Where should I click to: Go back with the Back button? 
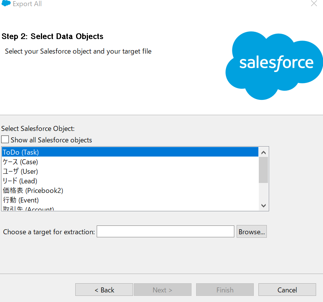104,290
